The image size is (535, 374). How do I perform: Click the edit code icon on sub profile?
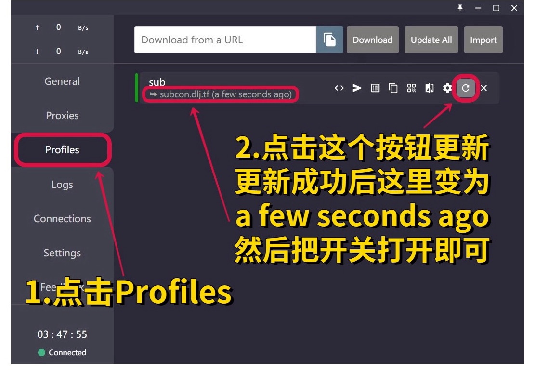coord(339,88)
